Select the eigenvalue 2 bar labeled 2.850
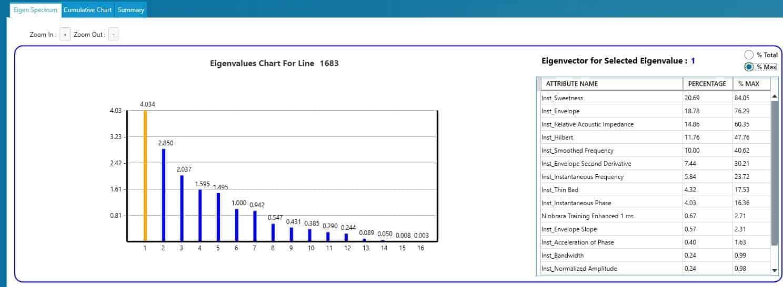The width and height of the screenshot is (783, 287). [163, 195]
